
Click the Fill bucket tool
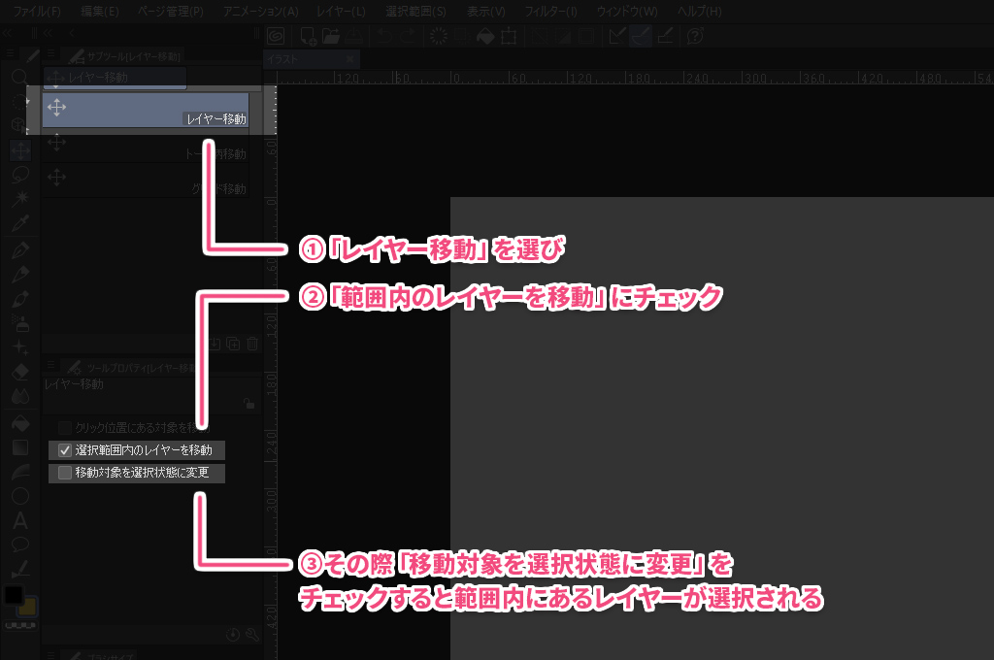point(19,421)
